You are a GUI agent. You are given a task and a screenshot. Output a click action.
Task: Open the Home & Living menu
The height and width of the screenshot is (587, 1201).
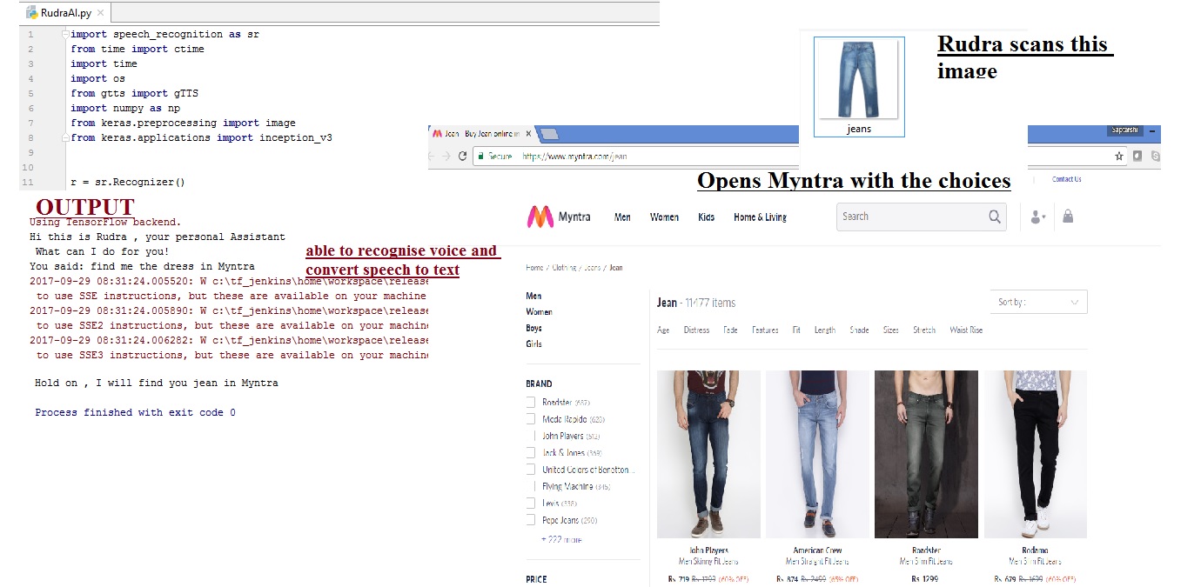click(x=760, y=217)
